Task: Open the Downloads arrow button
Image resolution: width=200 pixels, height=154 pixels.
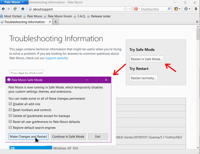Action: tap(196, 9)
